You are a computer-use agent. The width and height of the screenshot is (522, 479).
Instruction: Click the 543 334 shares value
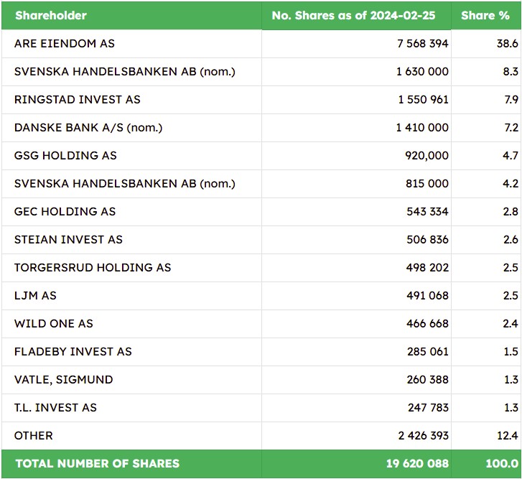427,211
